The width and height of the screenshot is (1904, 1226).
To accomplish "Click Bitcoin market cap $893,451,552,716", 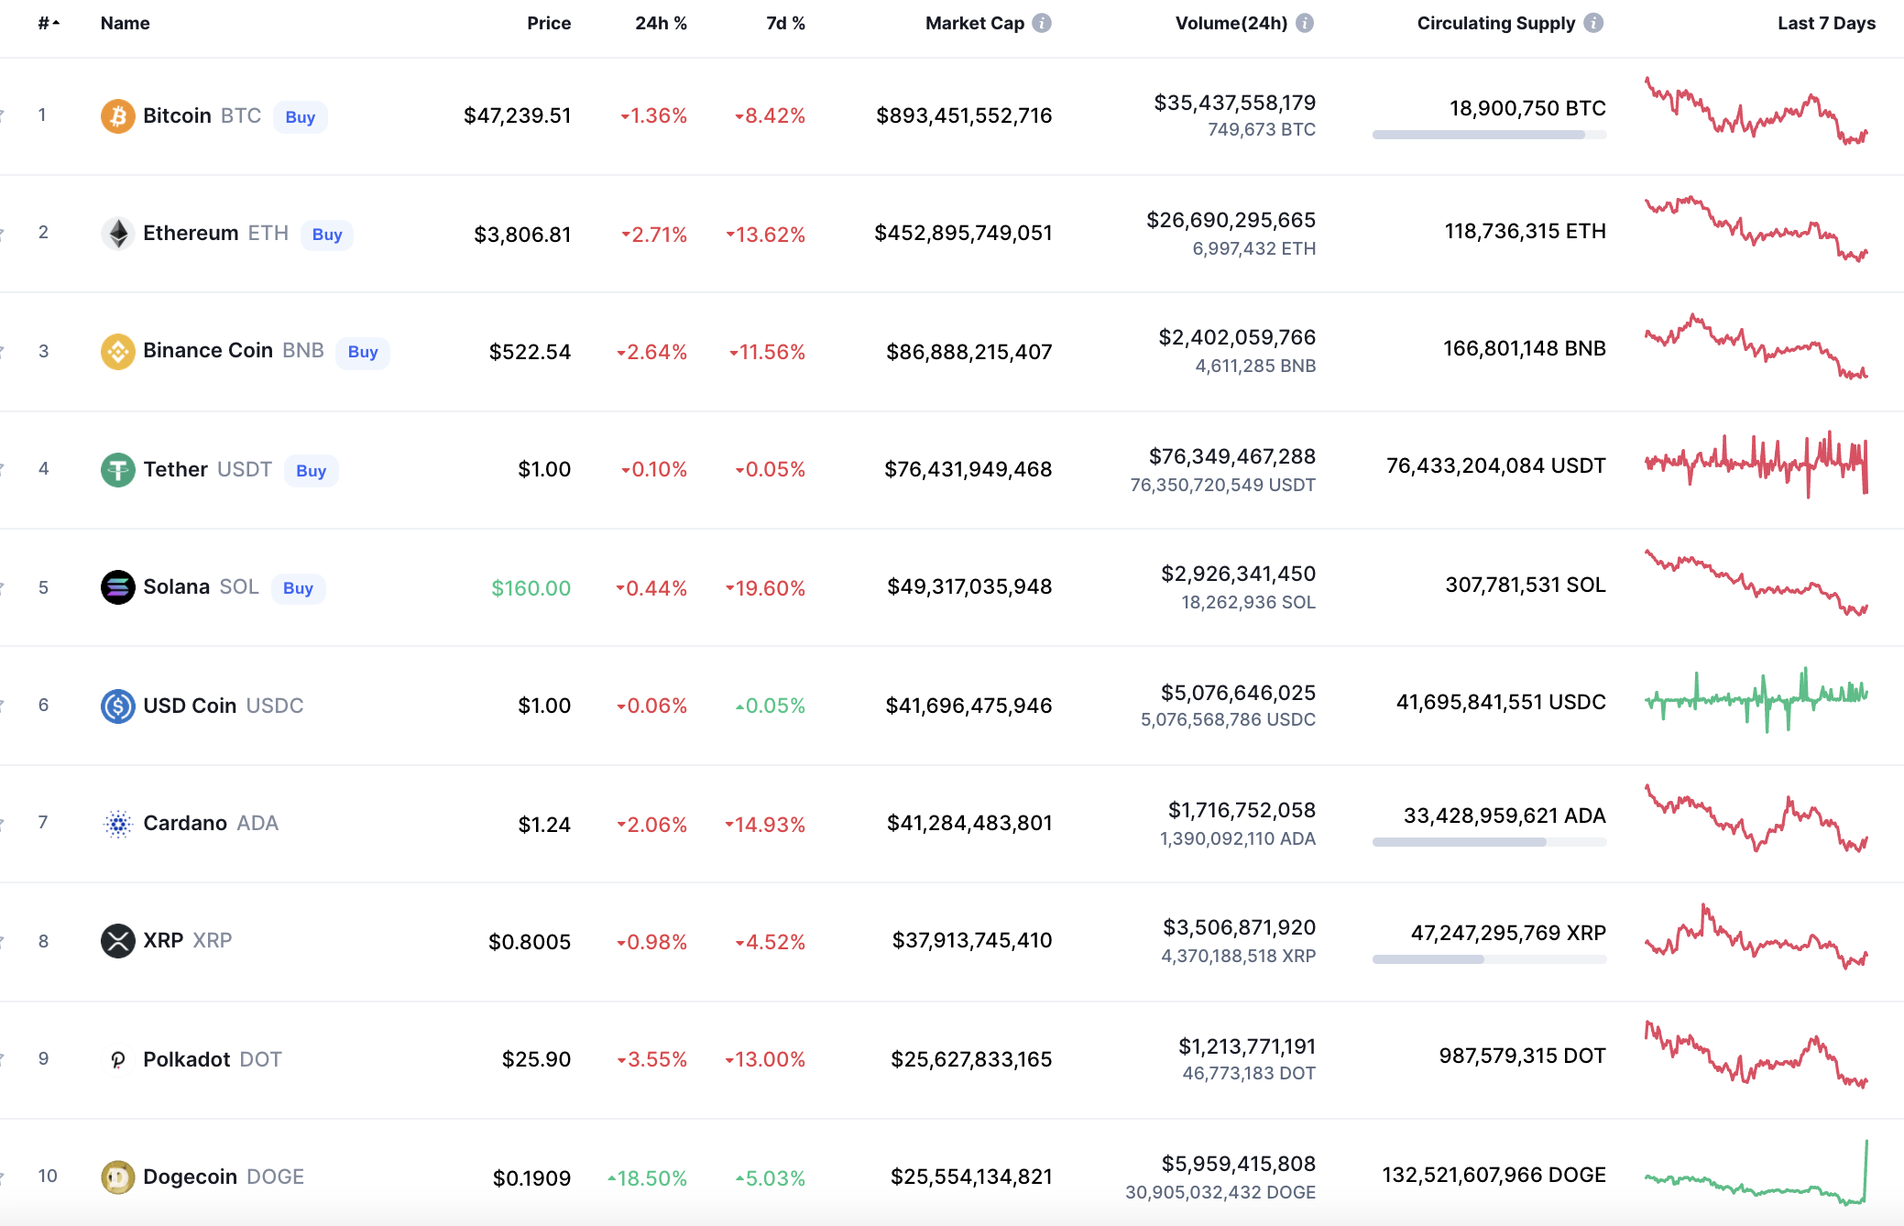I will (964, 116).
